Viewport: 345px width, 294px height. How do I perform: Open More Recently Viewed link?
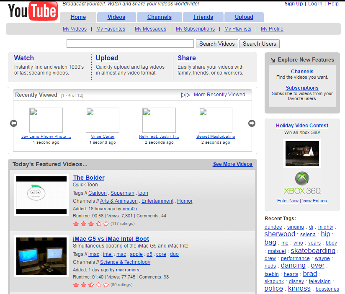[x=221, y=95]
